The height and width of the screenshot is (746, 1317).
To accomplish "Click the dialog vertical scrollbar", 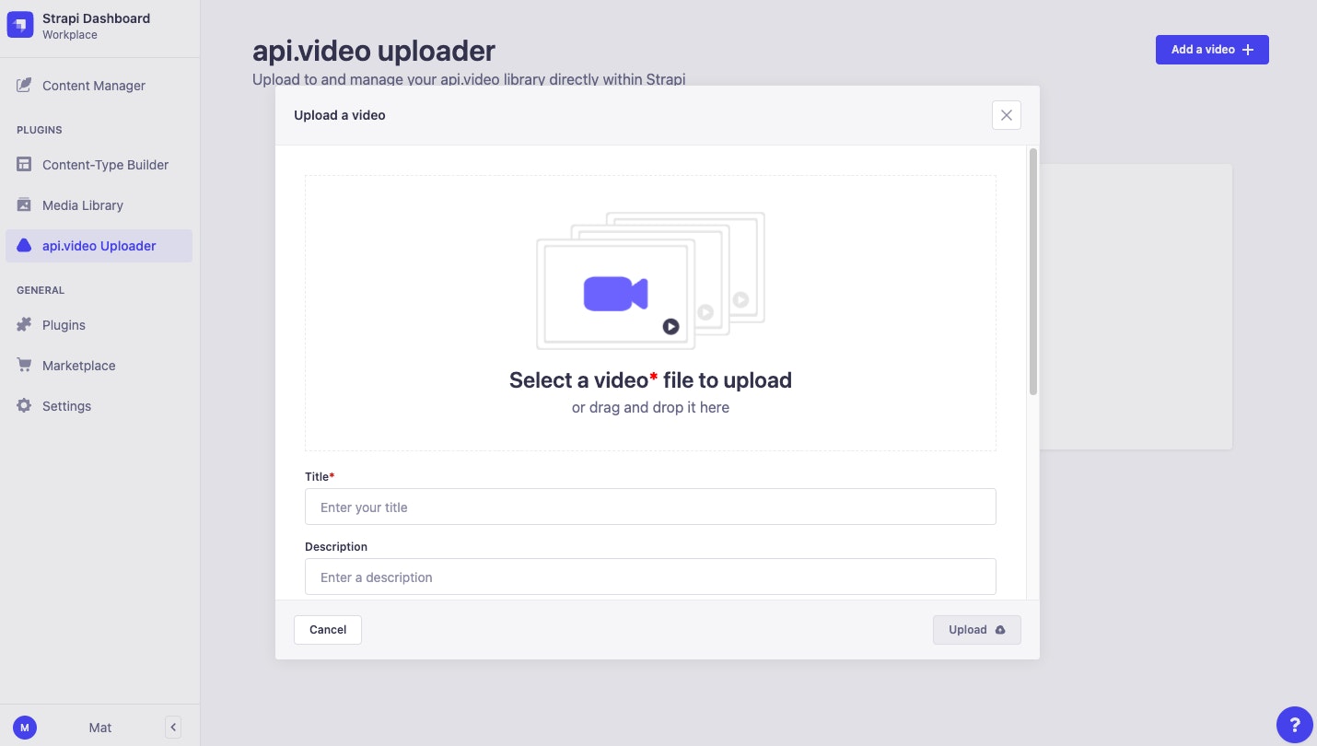I will pyautogui.click(x=1033, y=272).
